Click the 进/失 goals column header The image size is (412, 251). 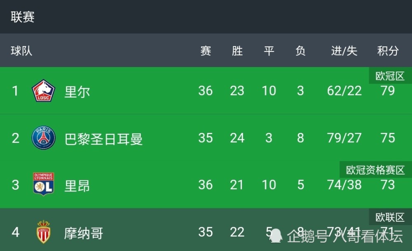tap(344, 51)
